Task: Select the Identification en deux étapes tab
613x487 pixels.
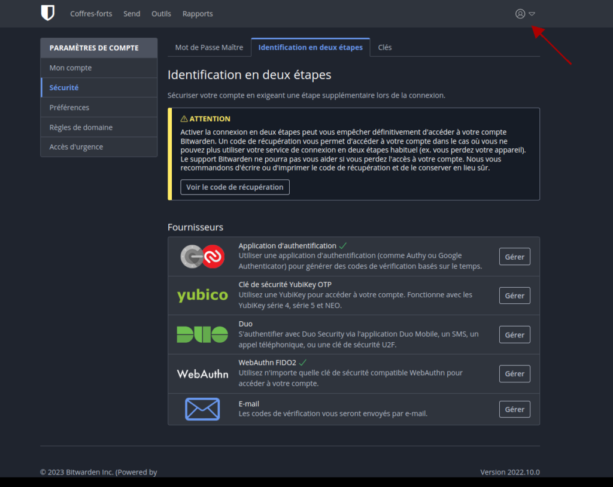Action: (311, 47)
